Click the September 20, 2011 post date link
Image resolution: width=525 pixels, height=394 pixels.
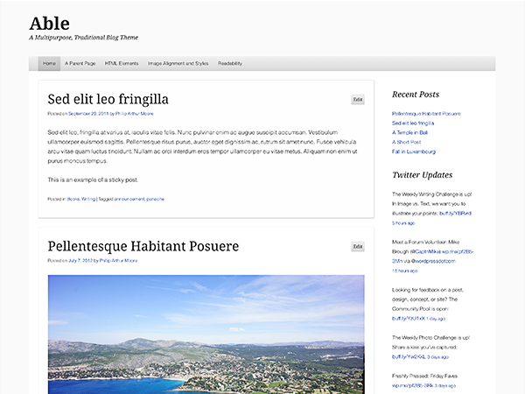(x=89, y=114)
